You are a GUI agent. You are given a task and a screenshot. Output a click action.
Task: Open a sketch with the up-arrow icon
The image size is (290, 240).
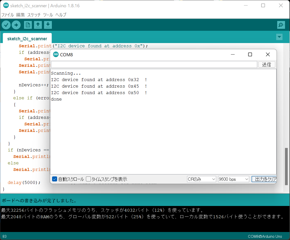(x=38, y=25)
